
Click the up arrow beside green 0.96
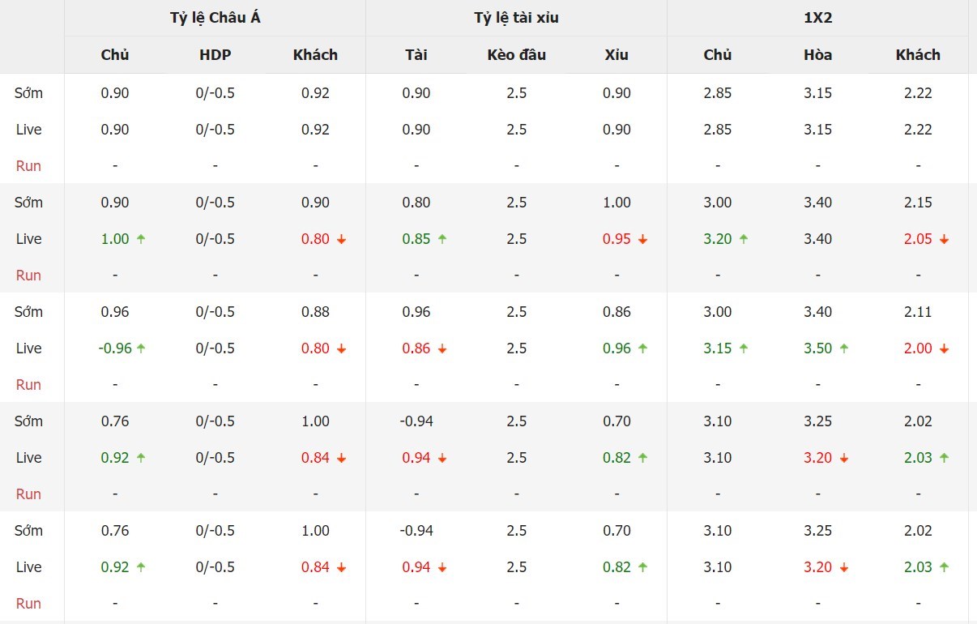(642, 348)
